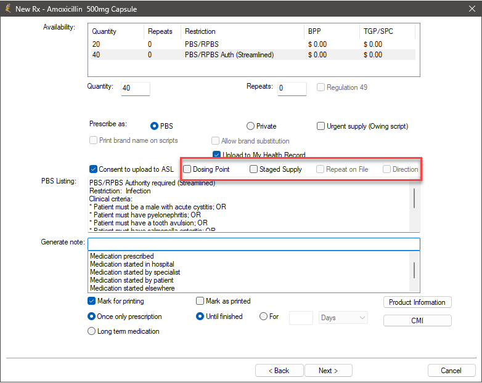482x383 pixels.
Task: Select Long term medication radio
Action: 91,331
